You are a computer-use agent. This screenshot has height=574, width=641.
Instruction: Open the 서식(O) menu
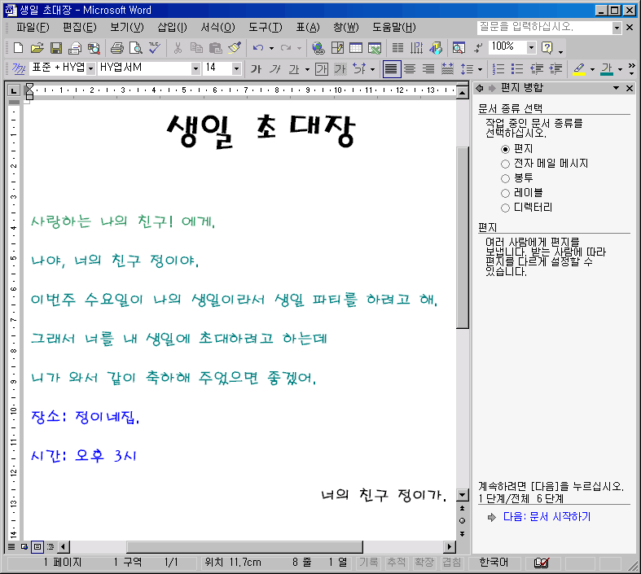(x=217, y=28)
